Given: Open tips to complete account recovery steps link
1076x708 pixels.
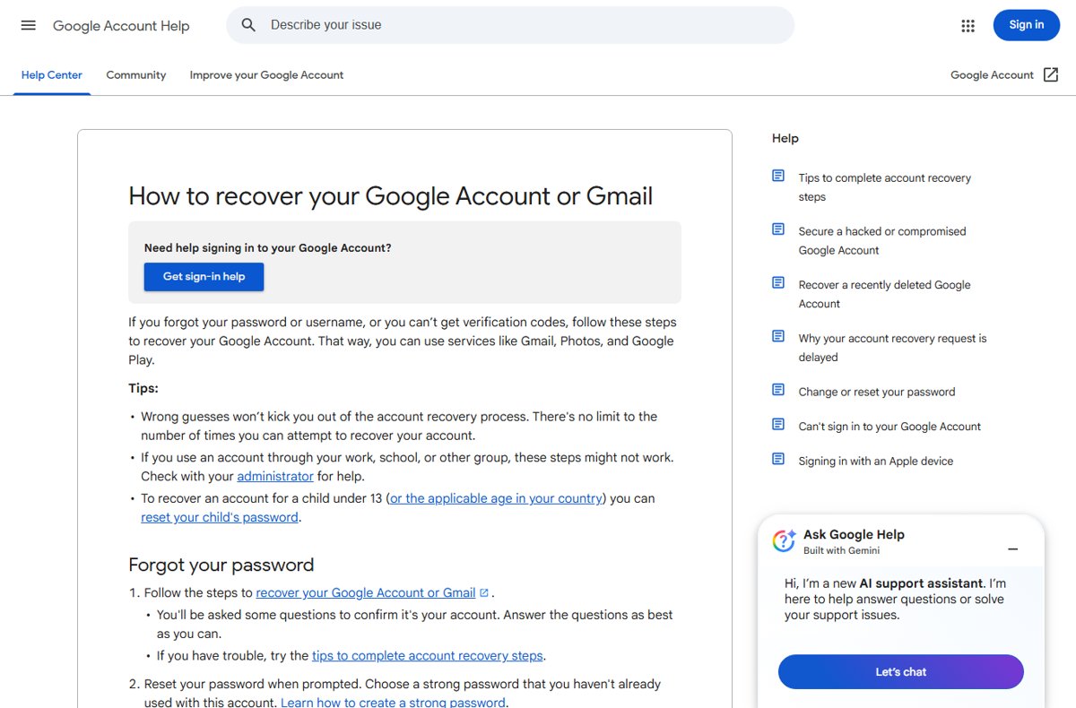Looking at the screenshot, I should click(428, 655).
